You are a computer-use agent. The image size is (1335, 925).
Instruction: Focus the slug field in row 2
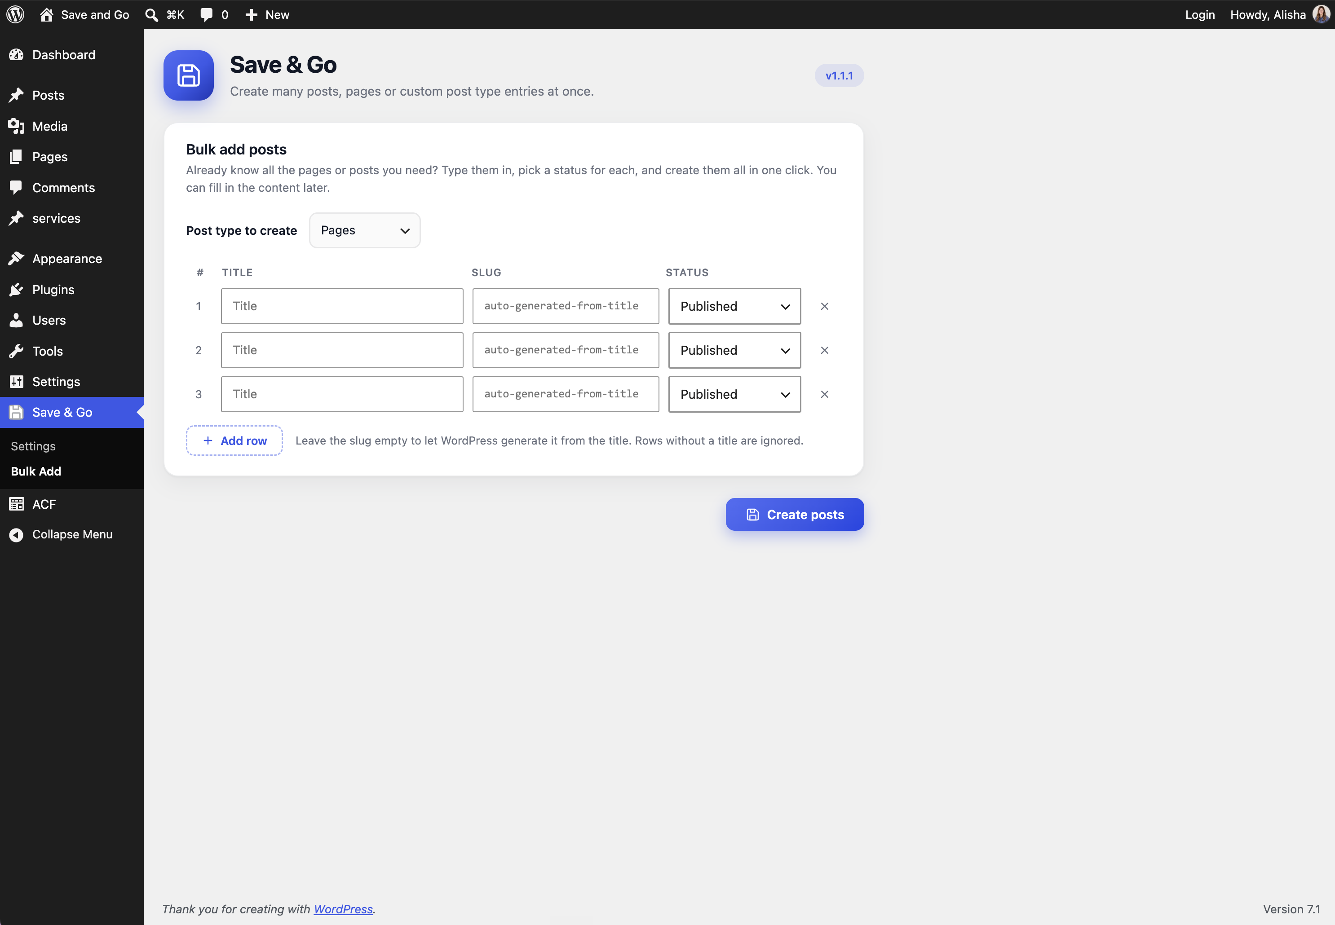[x=566, y=350]
